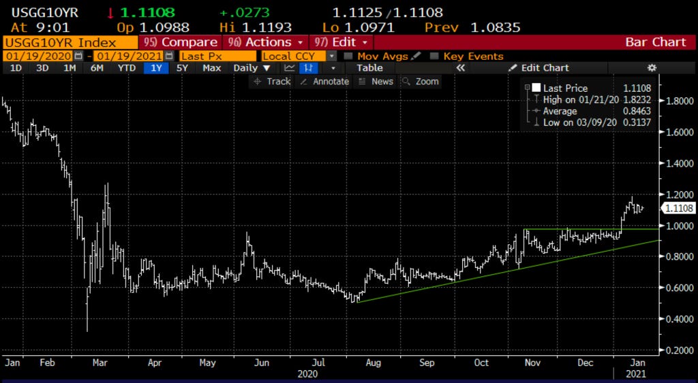698x383 pixels.
Task: Open the Table view
Action: pyautogui.click(x=369, y=68)
